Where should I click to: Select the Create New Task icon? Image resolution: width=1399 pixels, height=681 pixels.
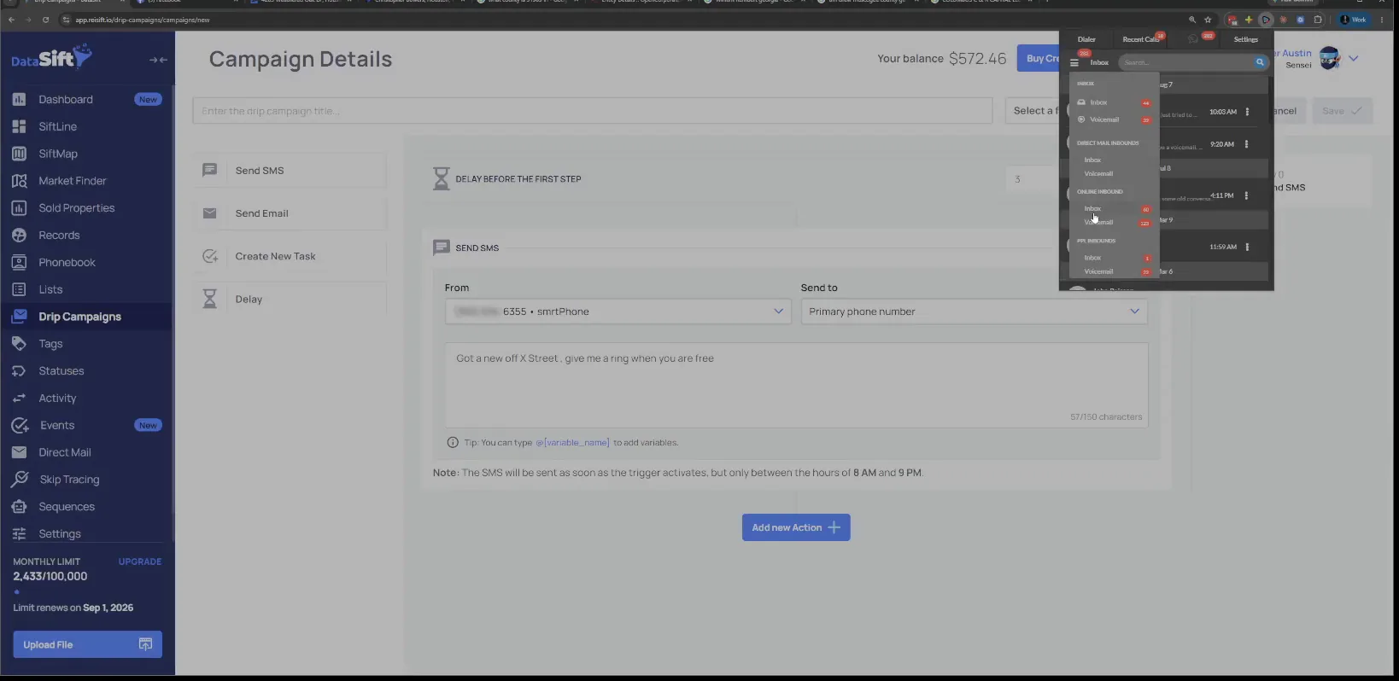coord(209,256)
